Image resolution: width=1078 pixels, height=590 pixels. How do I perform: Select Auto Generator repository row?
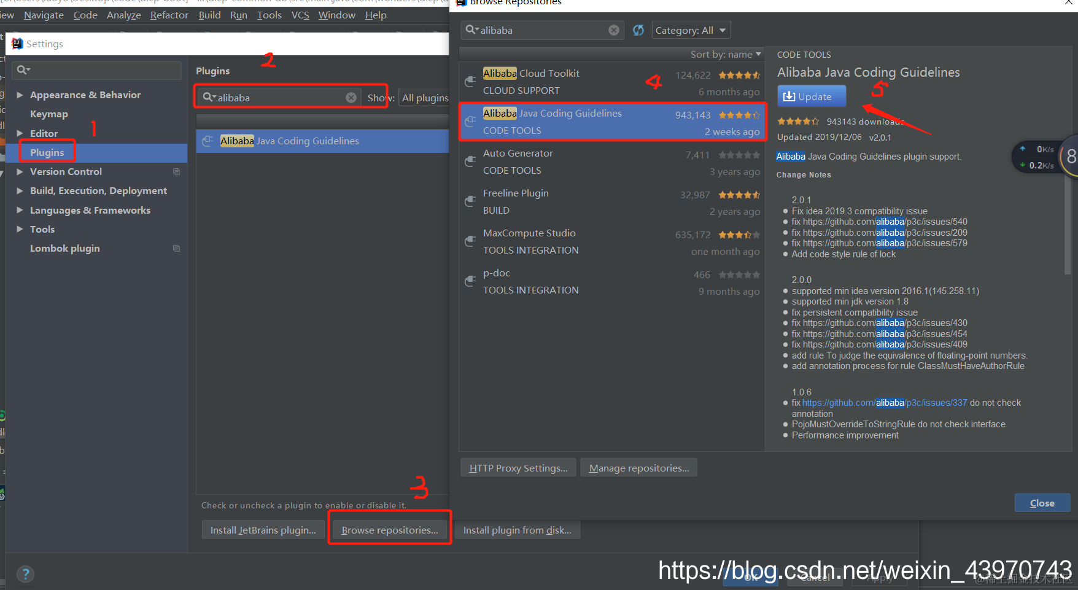click(612, 161)
